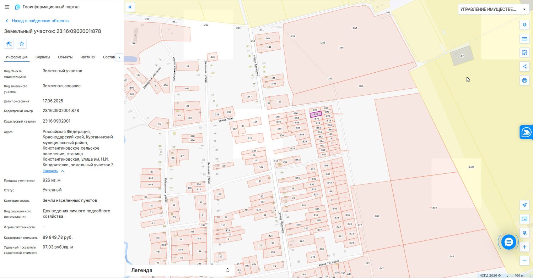Zoom in with the plus button
The image size is (533, 278).
pos(524,247)
